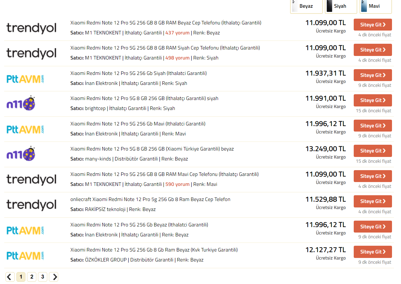Screen dimensions: 401x284
Task: Open the Trendyol Mavi Cep Telefonu (İthalatçı Garantili) title
Action: tap(165, 174)
